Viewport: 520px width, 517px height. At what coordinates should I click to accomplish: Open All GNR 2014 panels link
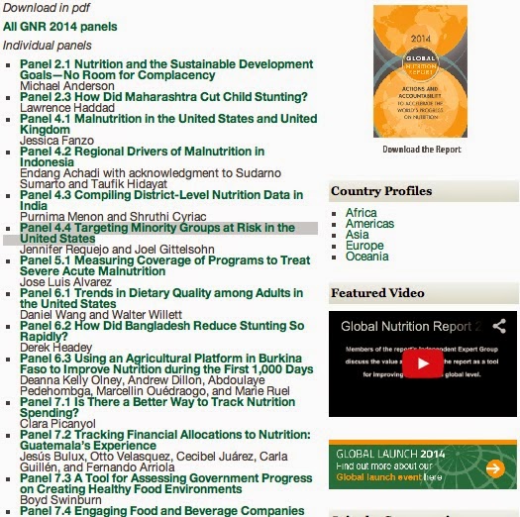tap(60, 27)
